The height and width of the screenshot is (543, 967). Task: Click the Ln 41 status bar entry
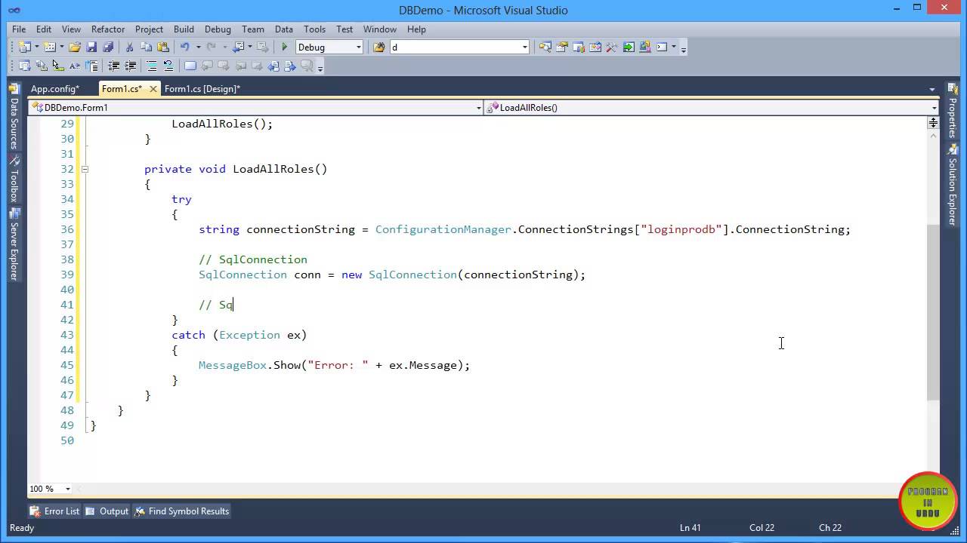pyautogui.click(x=690, y=527)
